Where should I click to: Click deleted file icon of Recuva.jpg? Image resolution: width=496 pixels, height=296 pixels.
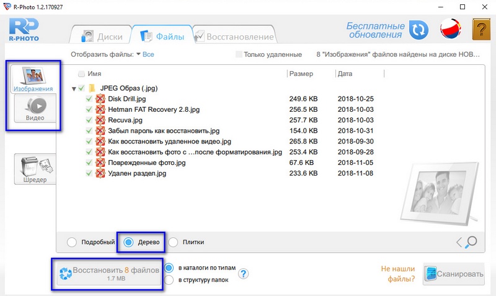100,120
